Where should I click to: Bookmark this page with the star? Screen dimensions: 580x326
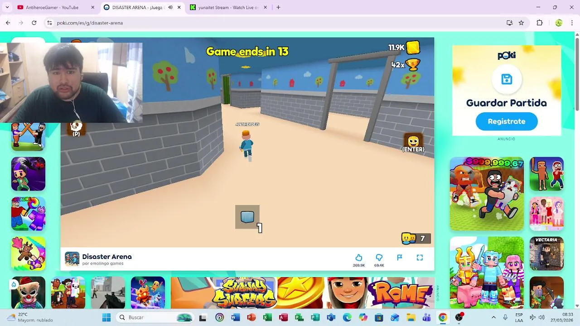click(521, 23)
